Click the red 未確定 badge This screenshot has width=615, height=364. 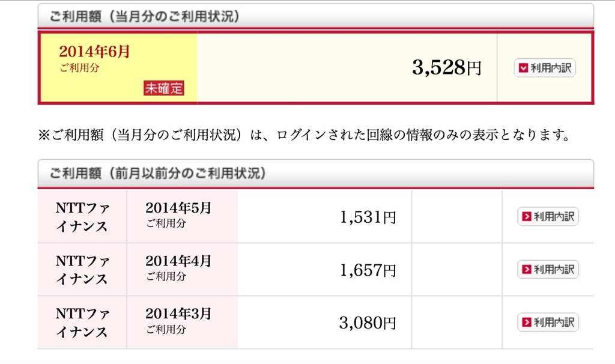click(x=163, y=88)
